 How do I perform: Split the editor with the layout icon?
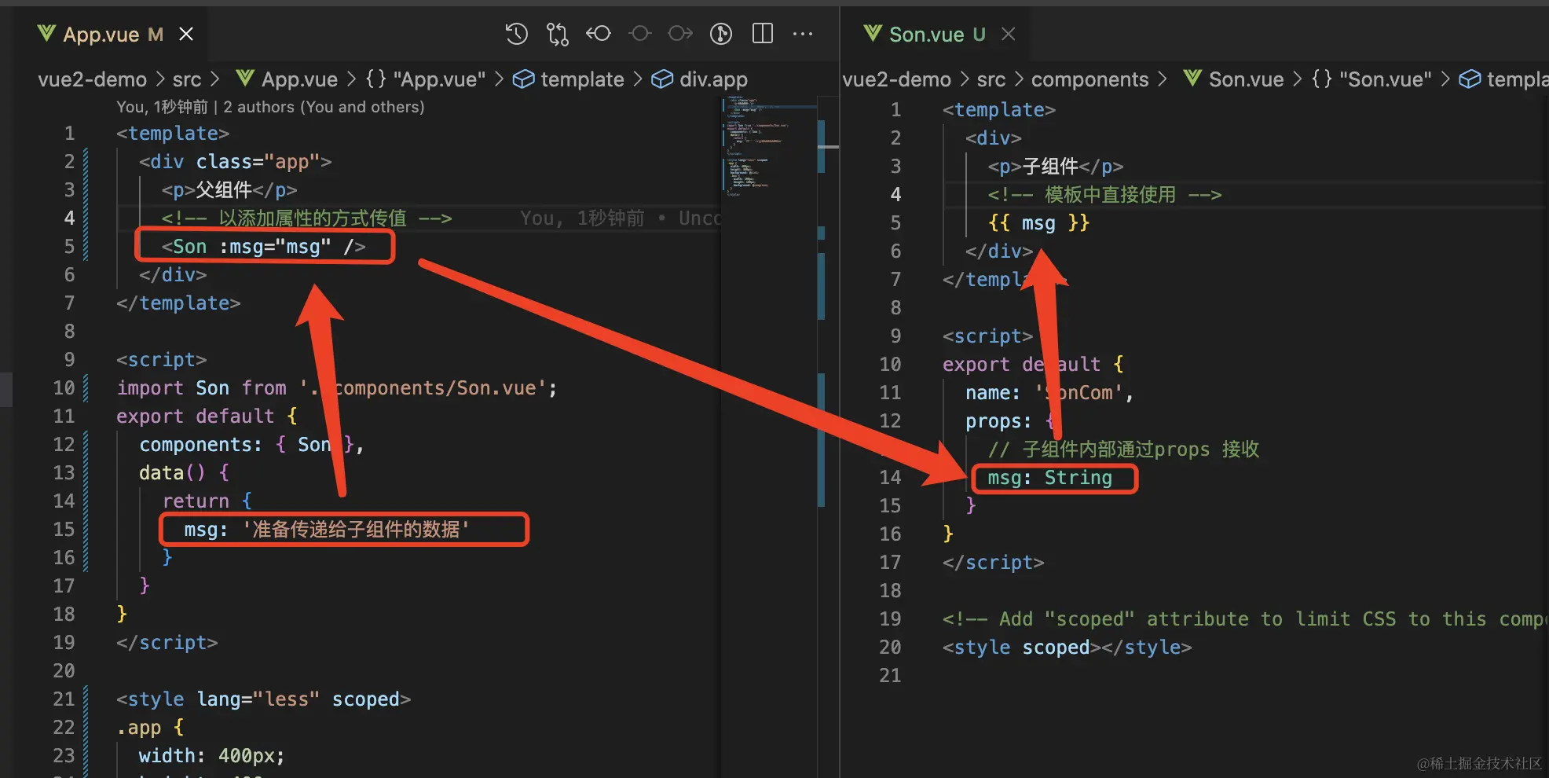click(x=762, y=34)
